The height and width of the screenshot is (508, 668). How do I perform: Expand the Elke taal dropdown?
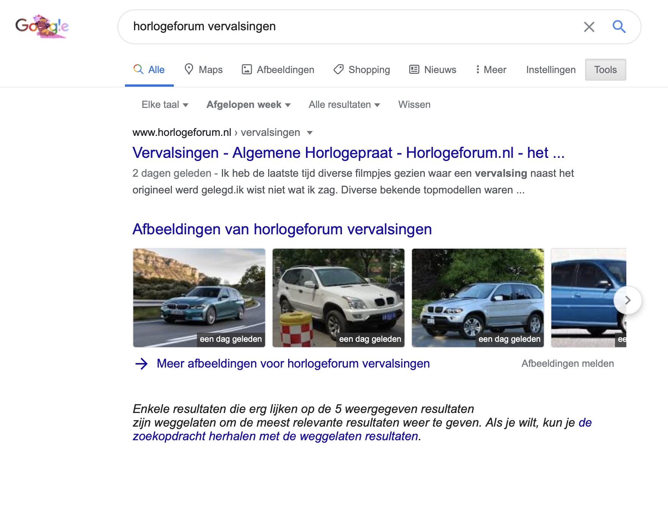[165, 104]
